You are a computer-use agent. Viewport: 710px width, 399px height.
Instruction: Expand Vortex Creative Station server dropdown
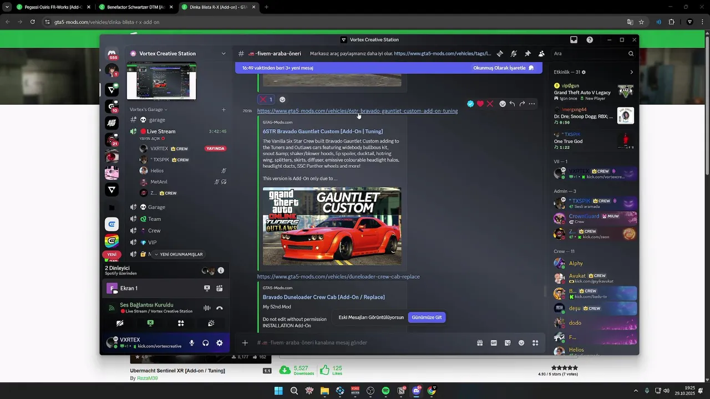click(x=224, y=54)
